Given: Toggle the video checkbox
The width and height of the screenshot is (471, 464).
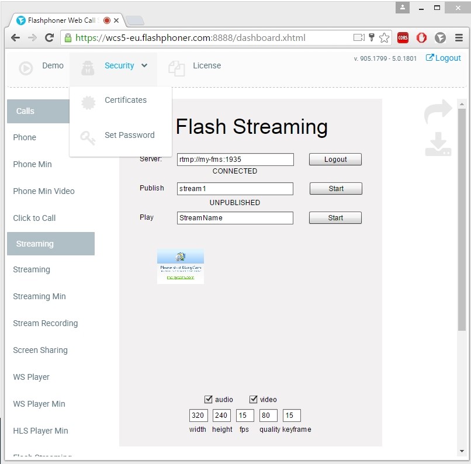Looking at the screenshot, I should coord(253,399).
